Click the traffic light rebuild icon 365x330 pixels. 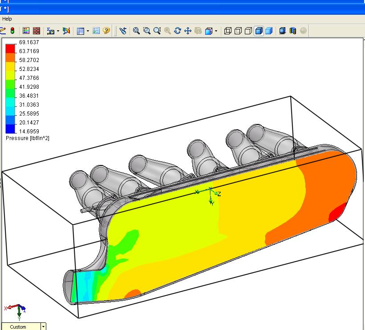(12, 31)
